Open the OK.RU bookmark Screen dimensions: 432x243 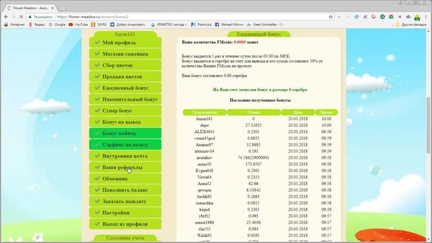(99, 24)
